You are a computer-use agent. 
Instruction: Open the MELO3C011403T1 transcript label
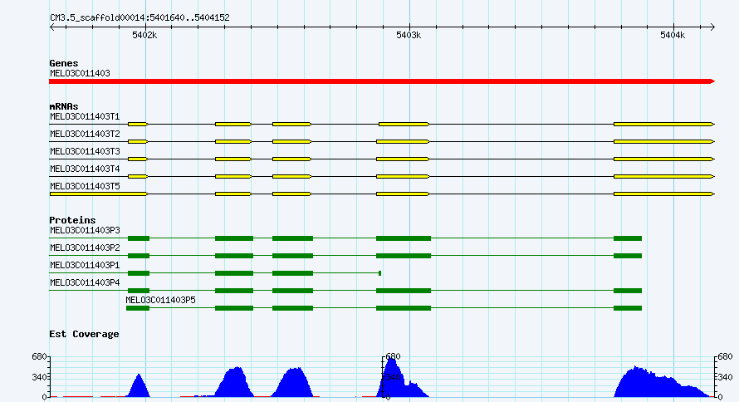[x=85, y=116]
